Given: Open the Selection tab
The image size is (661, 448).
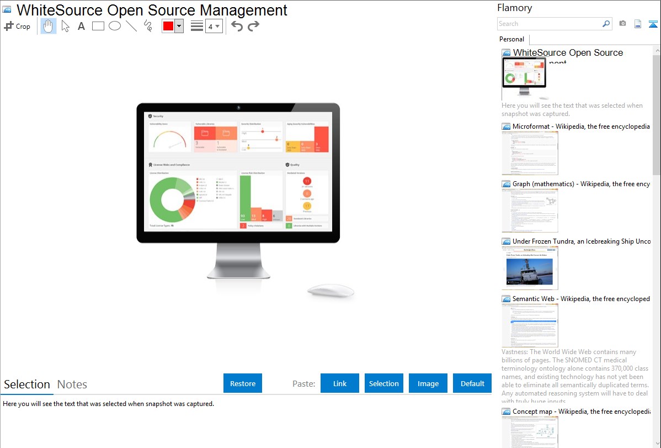Looking at the screenshot, I should [27, 384].
